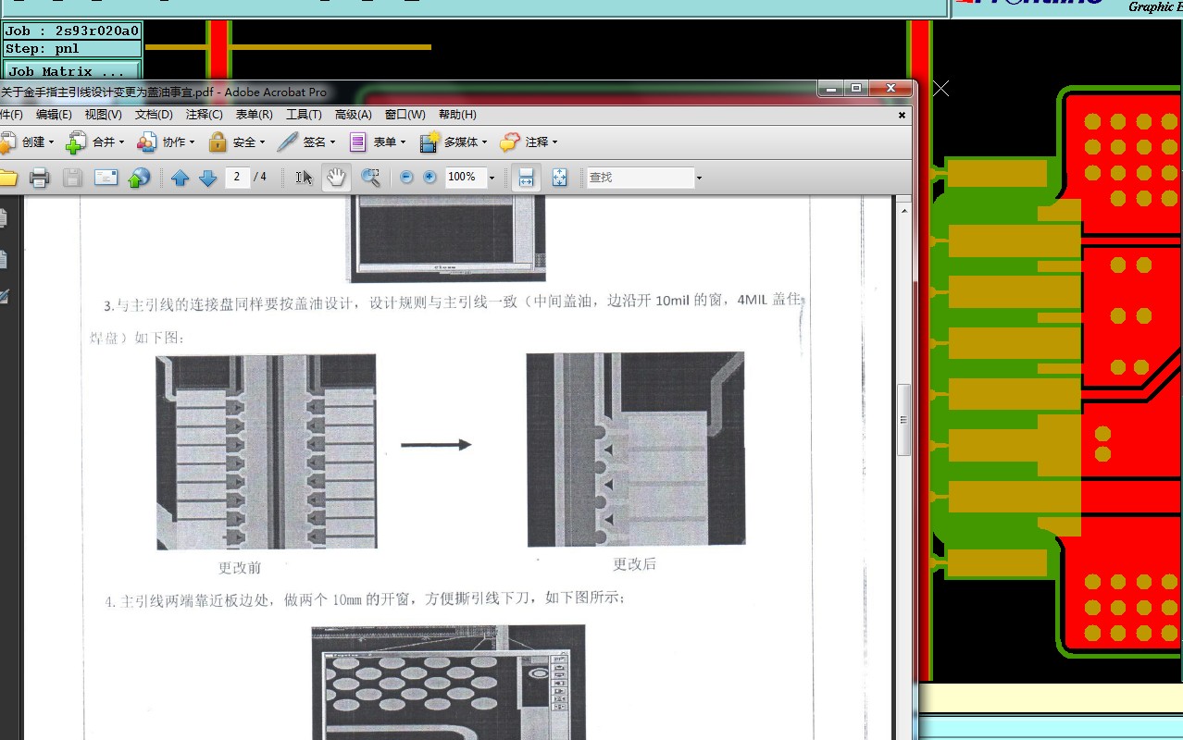This screenshot has width=1183, height=740.
Task: Open the 表单 (Forms) toolbar dropdown
Action: tap(378, 142)
